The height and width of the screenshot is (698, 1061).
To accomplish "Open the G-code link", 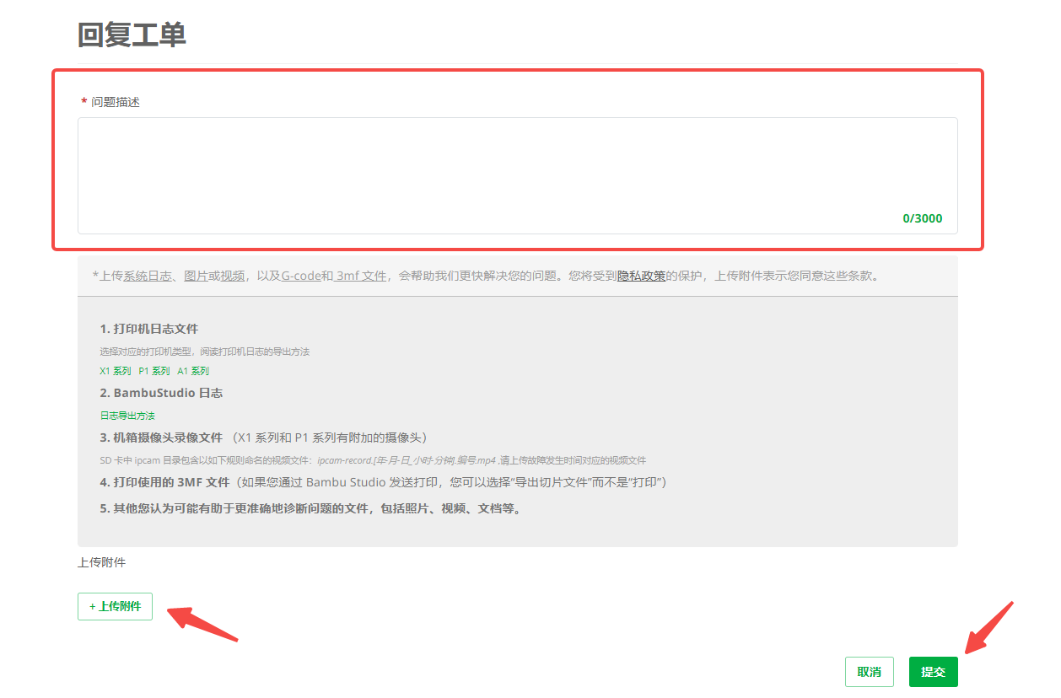I will [301, 276].
